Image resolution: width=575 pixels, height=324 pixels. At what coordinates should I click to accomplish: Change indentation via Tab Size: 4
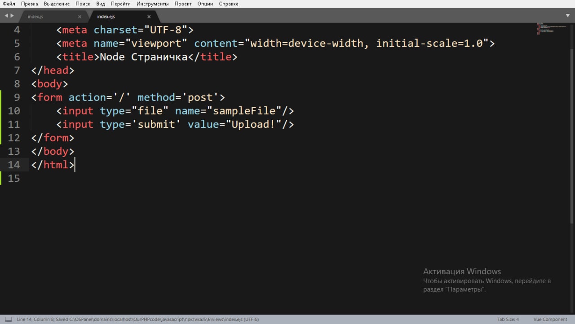pyautogui.click(x=508, y=320)
